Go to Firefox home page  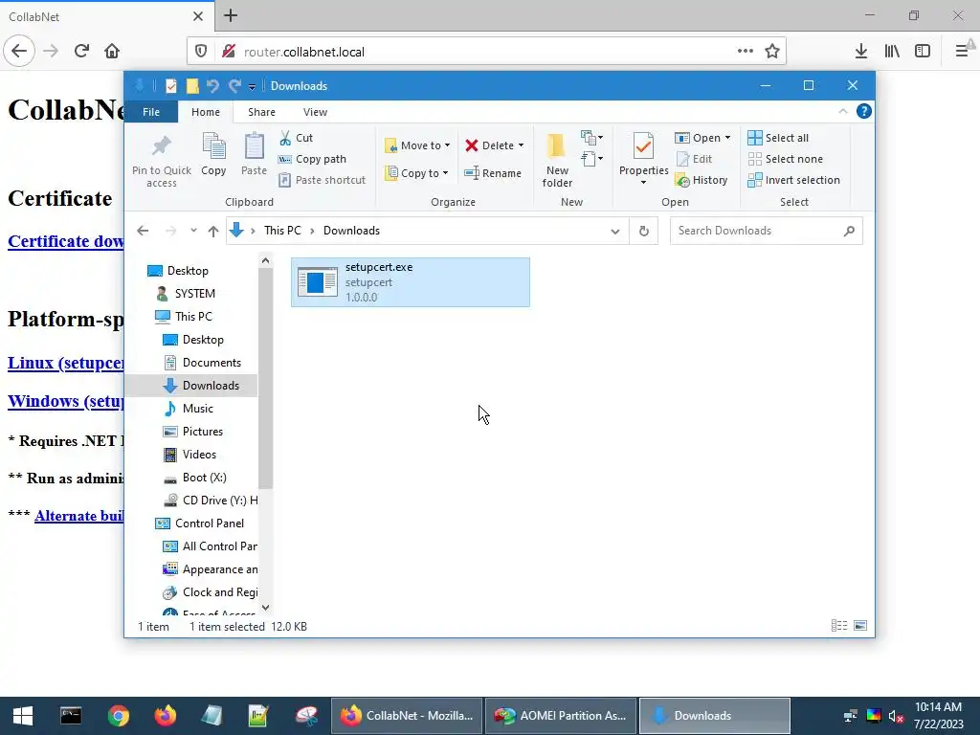pos(112,51)
